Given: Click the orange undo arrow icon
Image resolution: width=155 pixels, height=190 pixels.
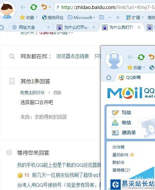Looking at the screenshot, I should [x=44, y=7].
